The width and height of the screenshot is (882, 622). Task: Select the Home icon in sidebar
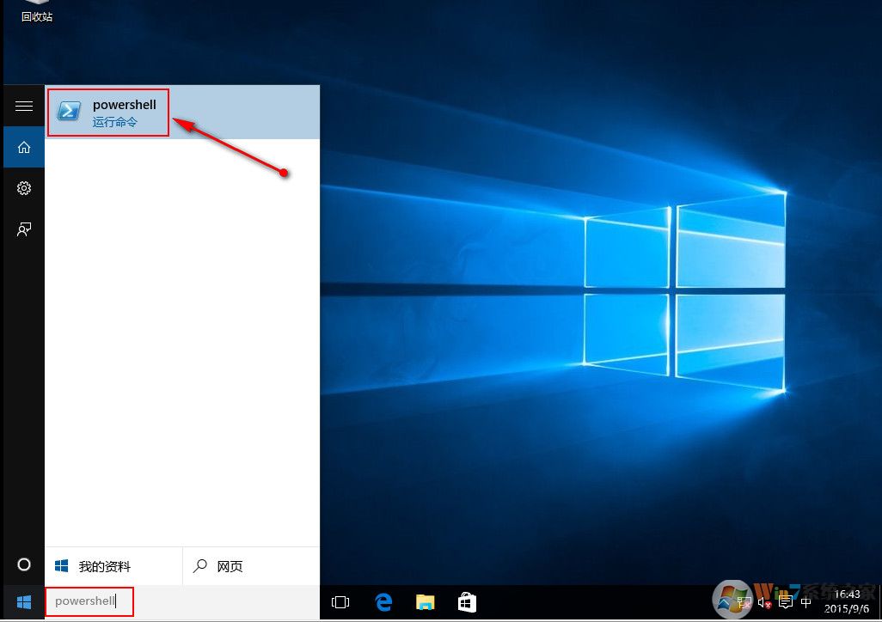(x=24, y=147)
